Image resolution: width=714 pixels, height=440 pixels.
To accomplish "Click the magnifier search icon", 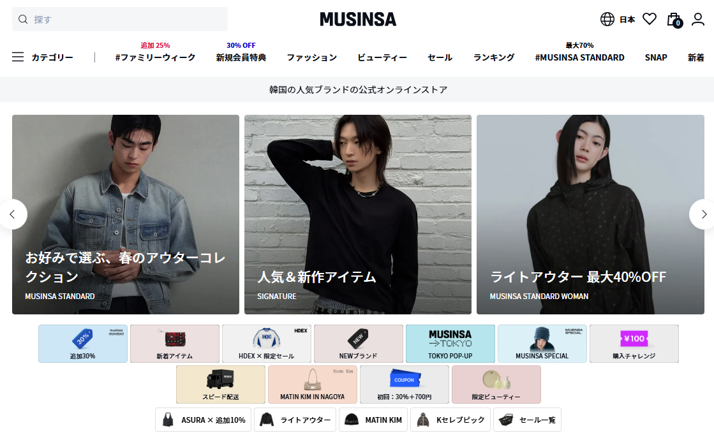I will (x=23, y=19).
